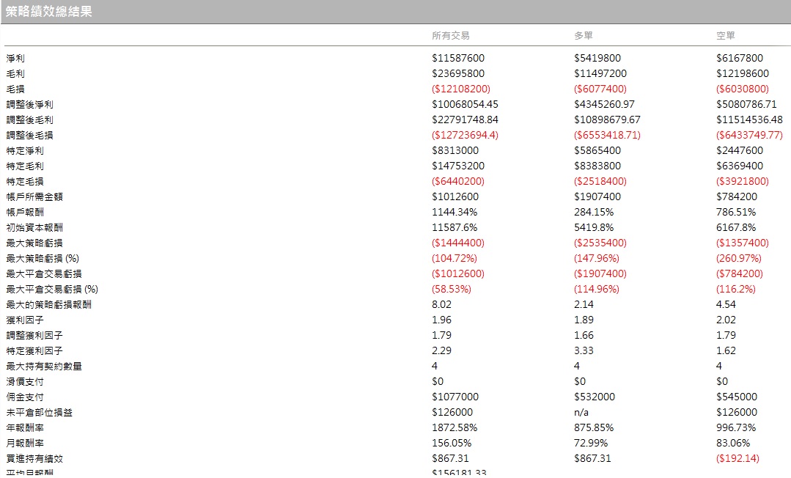The width and height of the screenshot is (791, 478).
Task: Click long adjusted profit factor 1.66
Action: coord(584,335)
